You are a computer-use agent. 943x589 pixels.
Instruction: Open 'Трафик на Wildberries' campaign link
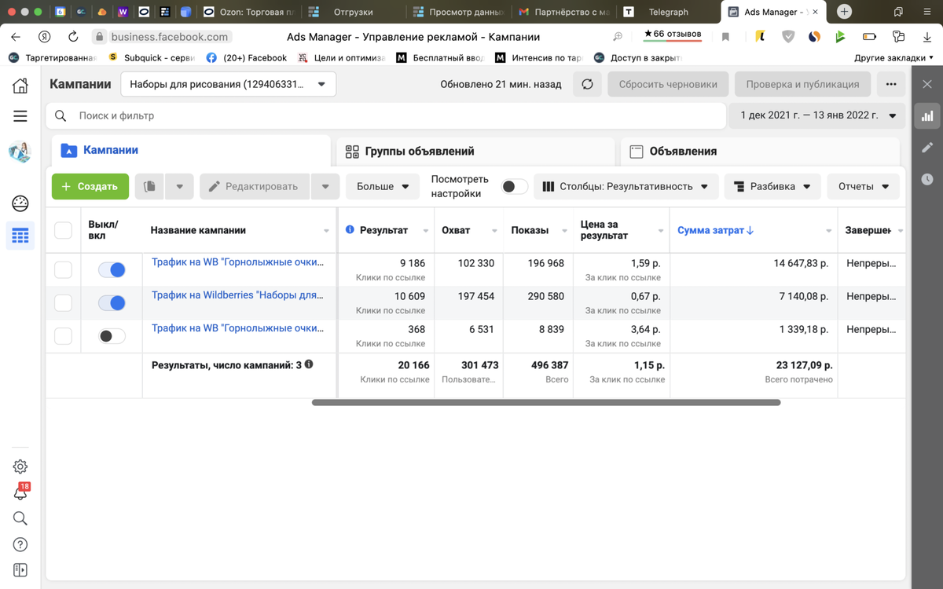coord(237,295)
